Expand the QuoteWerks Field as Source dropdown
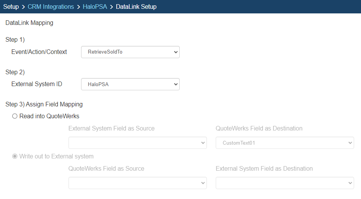 [x=137, y=183]
